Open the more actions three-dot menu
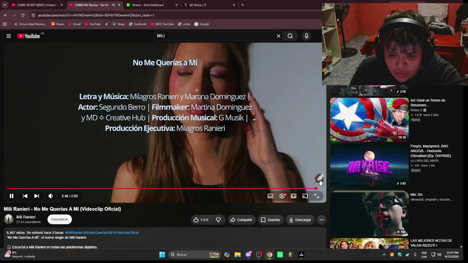This screenshot has height=263, width=468. [321, 220]
